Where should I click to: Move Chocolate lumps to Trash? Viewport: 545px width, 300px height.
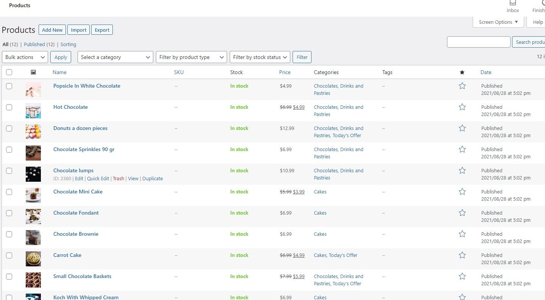point(118,179)
